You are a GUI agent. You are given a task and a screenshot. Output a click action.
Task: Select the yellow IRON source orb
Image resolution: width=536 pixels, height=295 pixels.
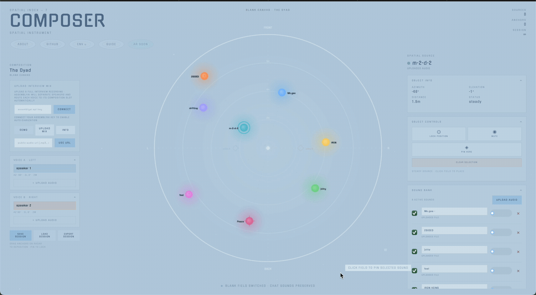click(x=325, y=142)
